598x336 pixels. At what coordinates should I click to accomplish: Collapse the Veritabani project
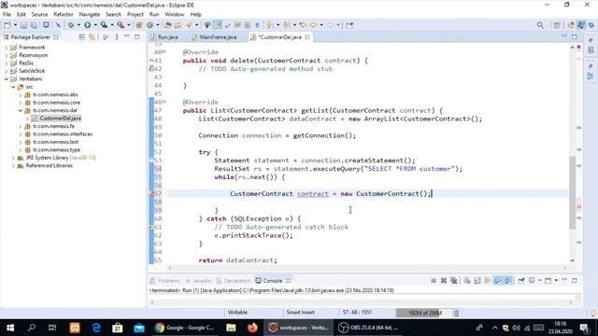pyautogui.click(x=7, y=78)
